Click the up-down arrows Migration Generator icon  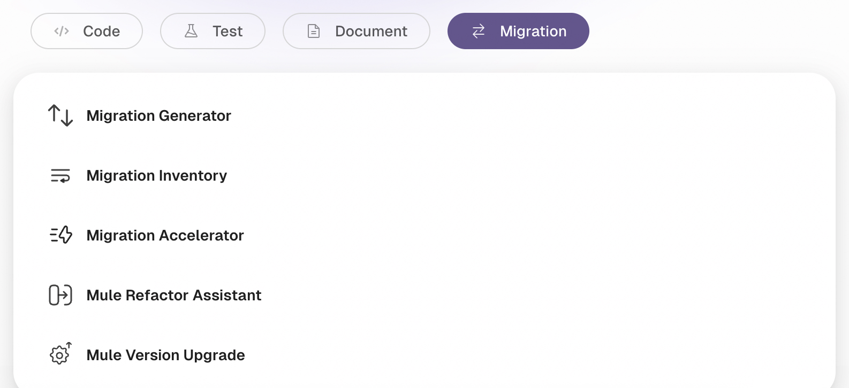(60, 115)
